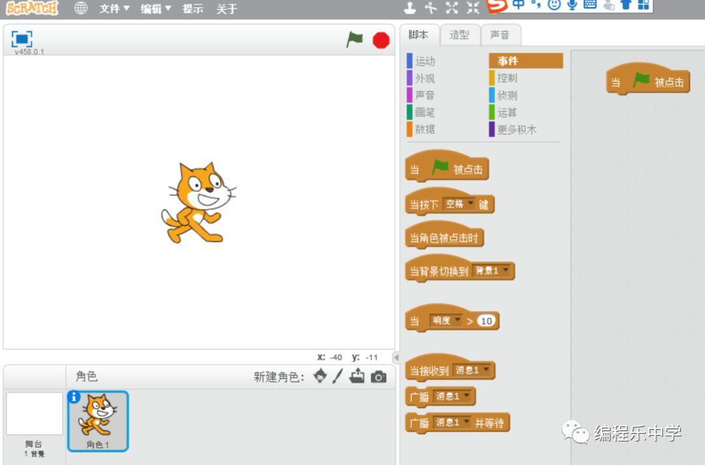The width and height of the screenshot is (705, 465).
Task: Open 消息1 dropdown in 当接收到 block
Action: point(472,370)
